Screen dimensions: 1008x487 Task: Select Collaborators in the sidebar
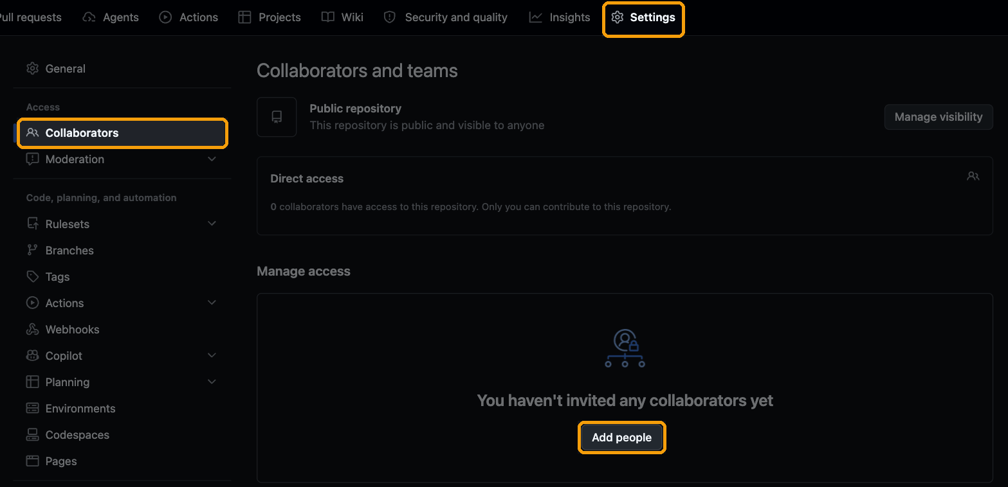pos(122,133)
